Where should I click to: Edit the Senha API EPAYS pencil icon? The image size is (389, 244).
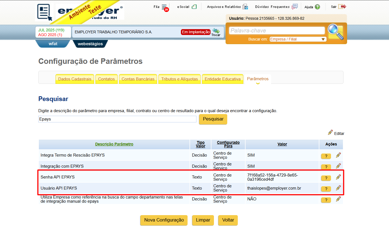click(338, 177)
